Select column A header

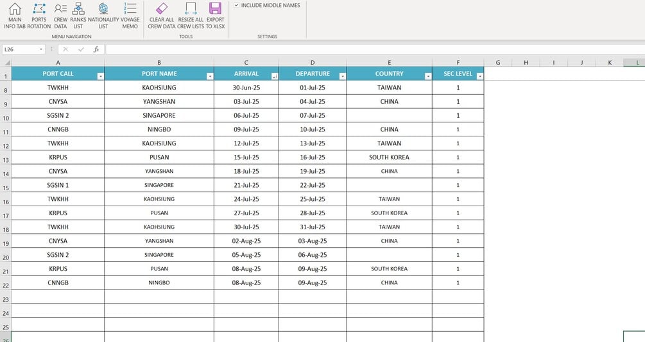pyautogui.click(x=58, y=62)
